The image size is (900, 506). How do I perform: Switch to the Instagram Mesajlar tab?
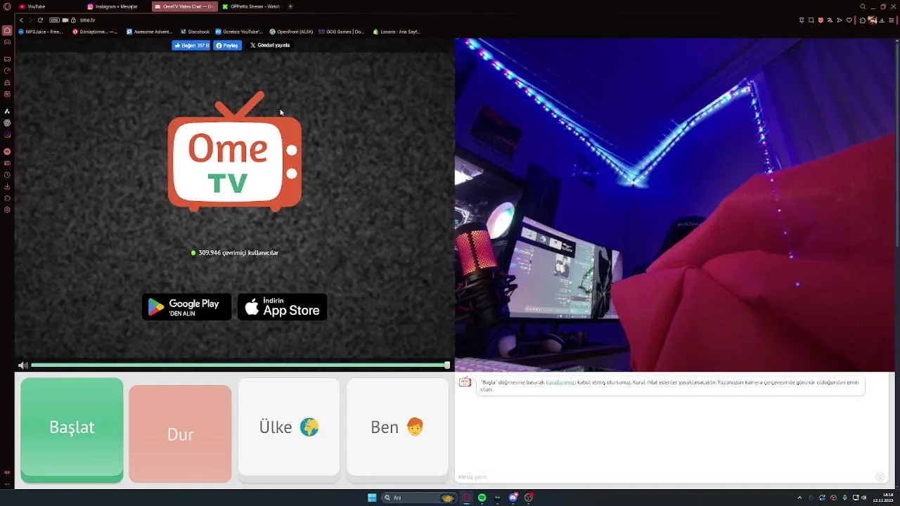116,6
